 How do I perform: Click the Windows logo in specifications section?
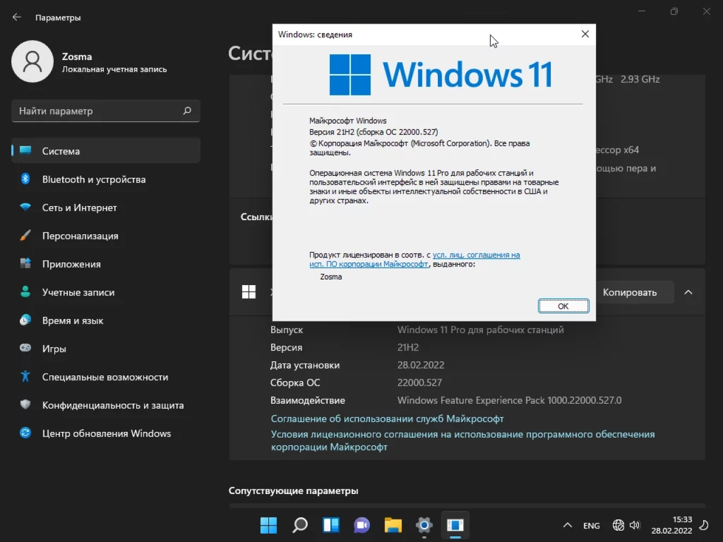tap(249, 292)
